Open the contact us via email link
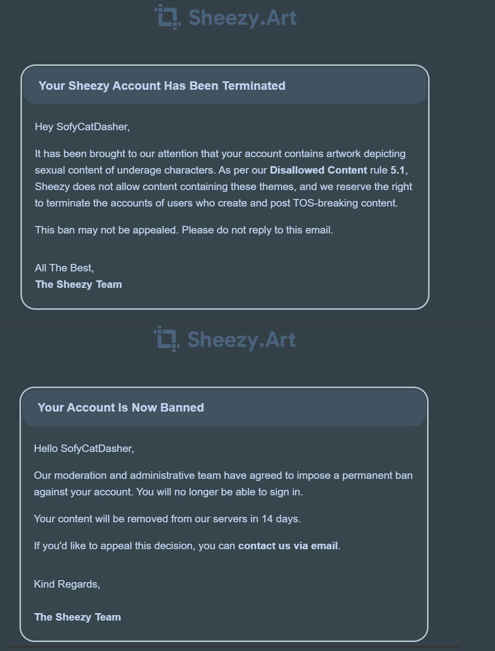The width and height of the screenshot is (495, 651). (288, 546)
